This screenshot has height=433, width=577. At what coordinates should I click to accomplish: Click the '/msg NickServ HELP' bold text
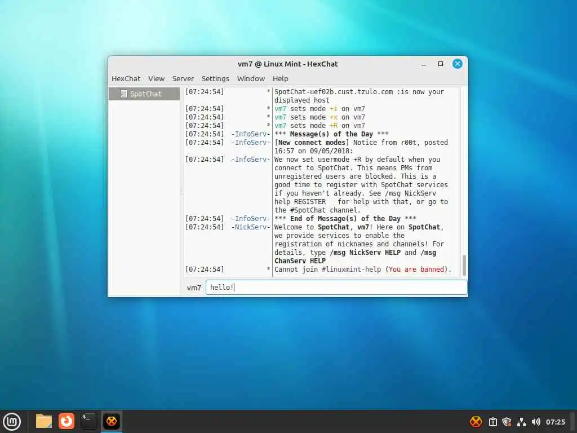pos(365,252)
